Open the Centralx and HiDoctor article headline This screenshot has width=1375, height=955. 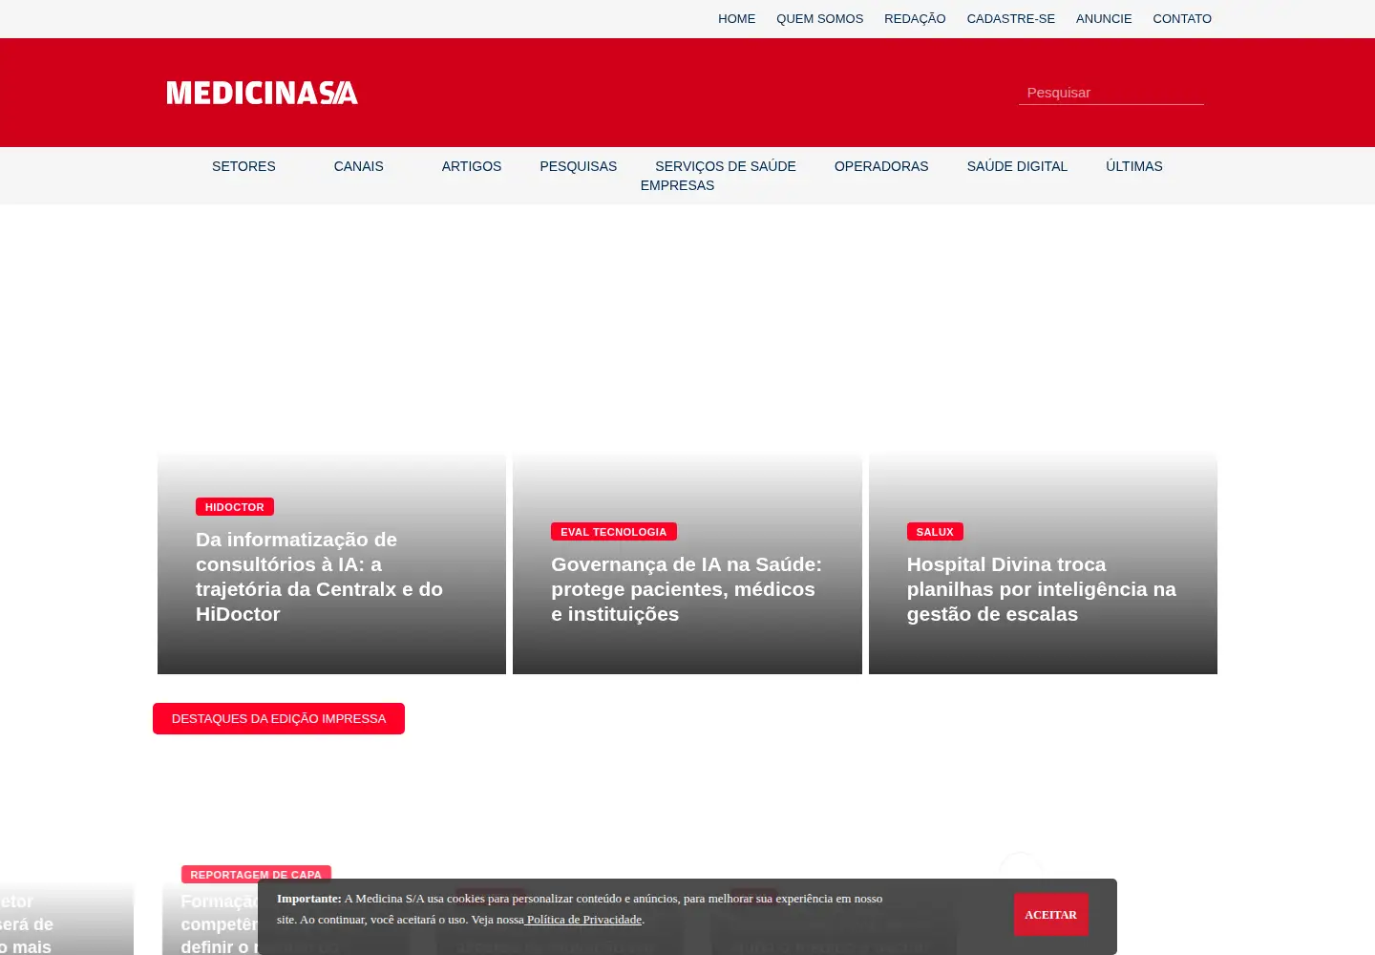(x=319, y=577)
